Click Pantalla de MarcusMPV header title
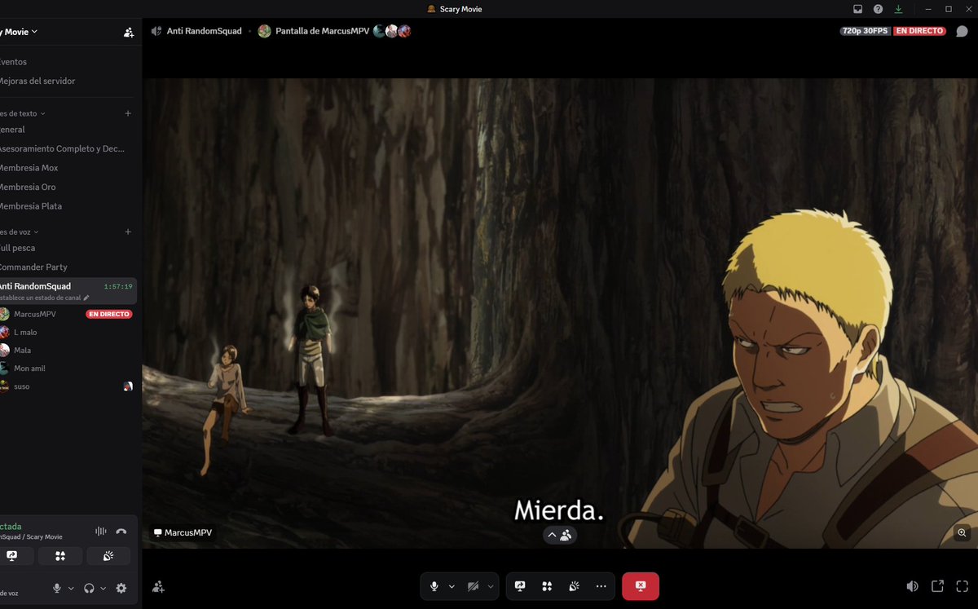Screen dimensions: 978x609 click(x=323, y=31)
